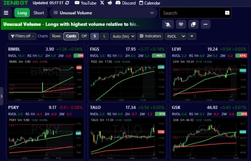Click the TALO 97% progress bar

[x=160, y=114]
